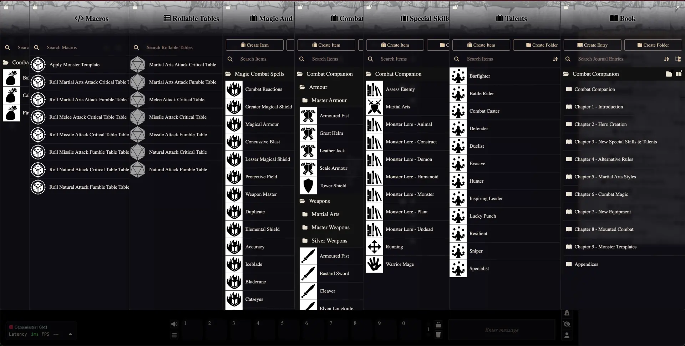Screen dimensions: 685x346
Task: Expand the players list arrow near Gamemaster
Action: [x=70, y=334]
